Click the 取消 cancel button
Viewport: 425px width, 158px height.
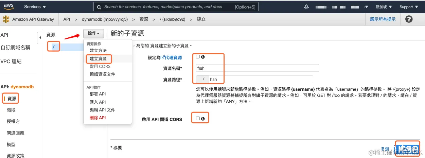point(385,149)
